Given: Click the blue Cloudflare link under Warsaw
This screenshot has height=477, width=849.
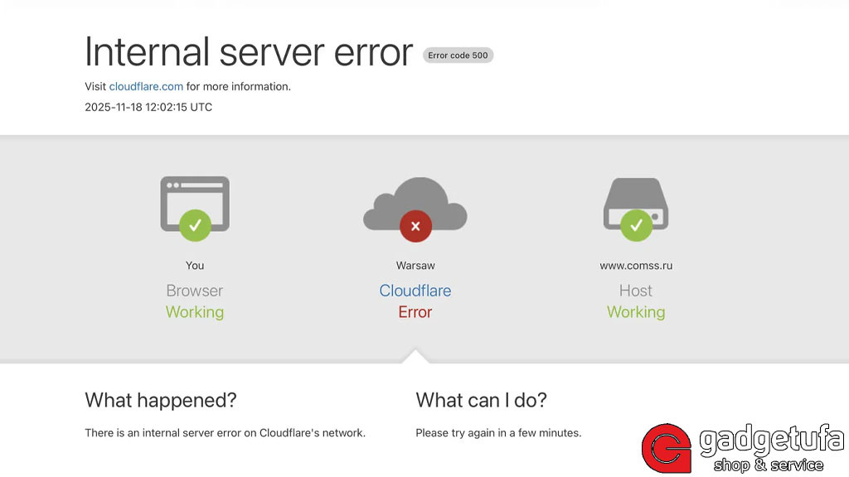Looking at the screenshot, I should 415,291.
